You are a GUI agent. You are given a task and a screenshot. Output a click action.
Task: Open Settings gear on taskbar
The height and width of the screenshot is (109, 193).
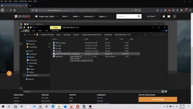coord(46,106)
